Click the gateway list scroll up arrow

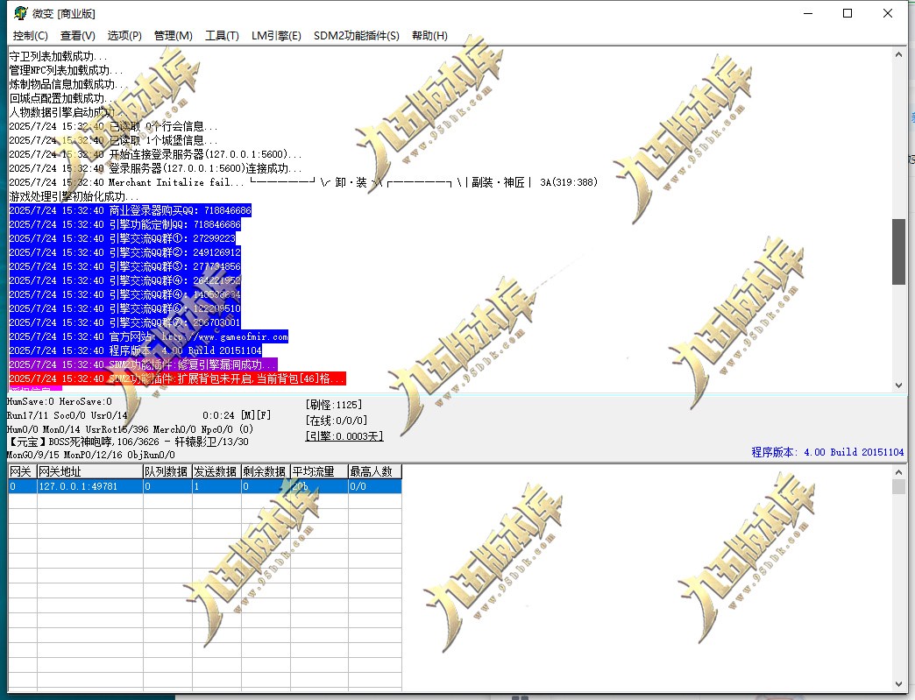click(898, 471)
